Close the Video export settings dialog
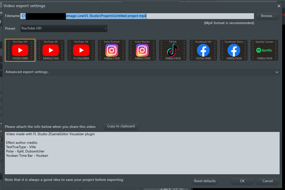The height and width of the screenshot is (190, 285). point(279,6)
